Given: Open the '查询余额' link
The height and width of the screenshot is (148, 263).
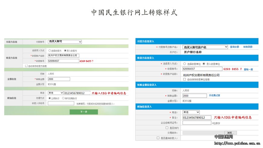Looking at the screenshot, I should [x=235, y=47].
